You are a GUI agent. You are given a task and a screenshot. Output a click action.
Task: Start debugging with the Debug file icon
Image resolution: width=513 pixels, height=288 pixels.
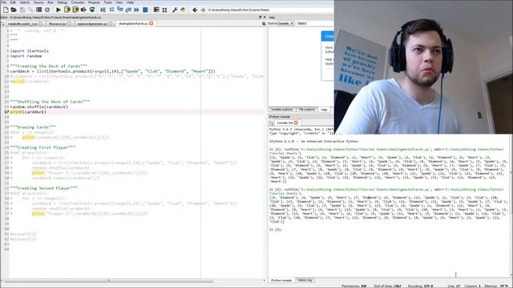(103, 10)
